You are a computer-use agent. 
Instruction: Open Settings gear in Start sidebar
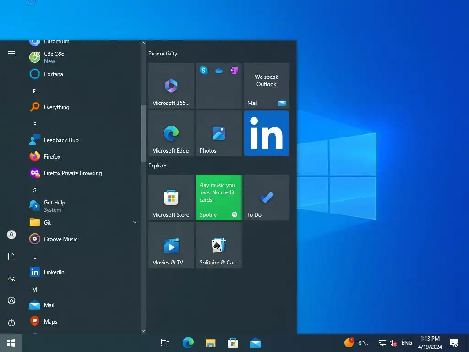11,301
